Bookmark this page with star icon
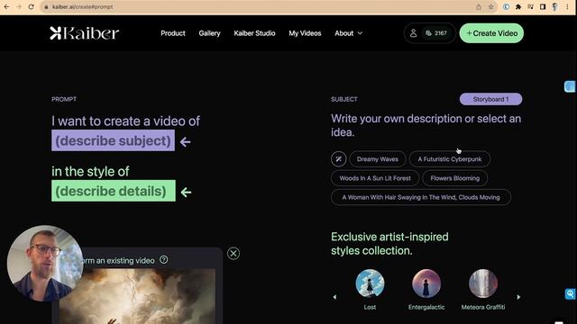The image size is (577, 324). click(490, 6)
